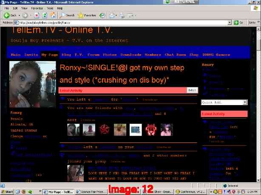Open the Edit menu
Screen dimensions: 261x195
click(15, 8)
